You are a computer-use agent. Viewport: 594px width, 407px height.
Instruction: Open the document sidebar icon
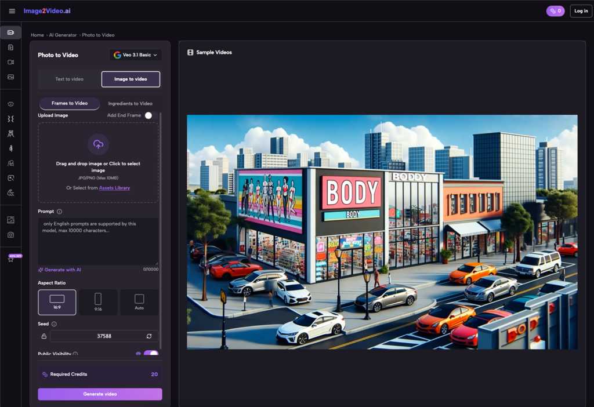pos(10,48)
